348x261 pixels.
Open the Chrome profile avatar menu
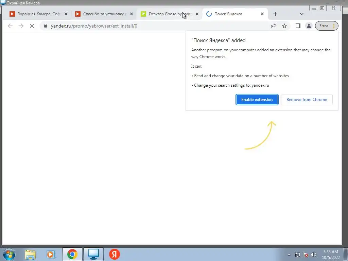click(x=309, y=26)
